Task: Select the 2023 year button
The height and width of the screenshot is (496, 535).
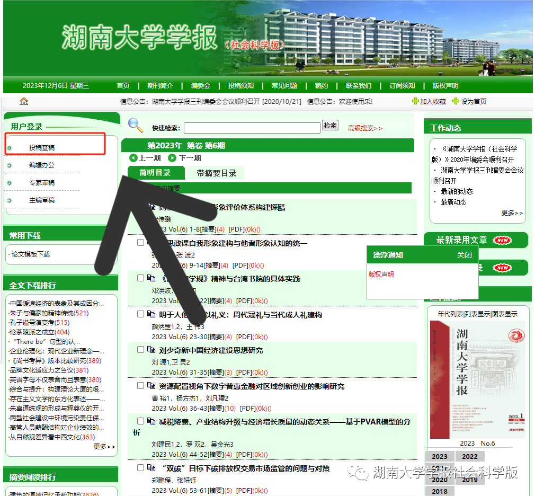Action: pyautogui.click(x=440, y=456)
